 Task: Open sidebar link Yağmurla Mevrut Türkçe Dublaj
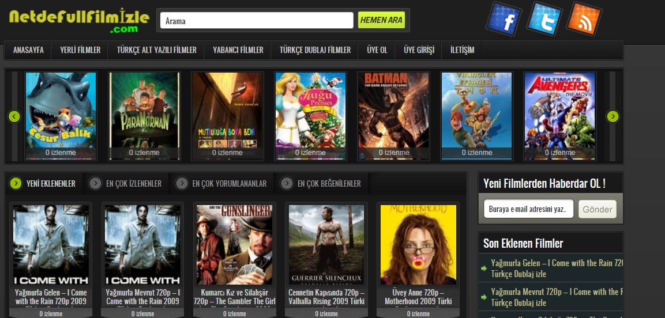pyautogui.click(x=557, y=297)
